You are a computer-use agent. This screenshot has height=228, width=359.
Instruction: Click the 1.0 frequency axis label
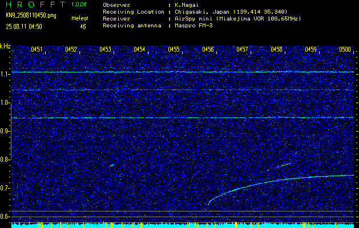(5, 103)
